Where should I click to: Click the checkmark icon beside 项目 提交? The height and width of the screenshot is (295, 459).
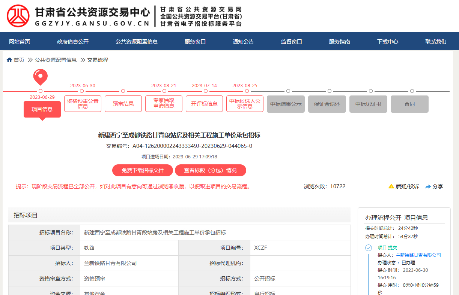pos(369,248)
